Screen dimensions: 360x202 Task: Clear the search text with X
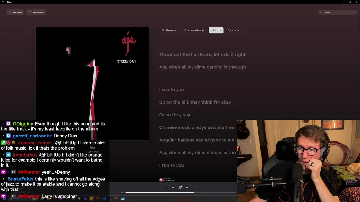click(354, 12)
